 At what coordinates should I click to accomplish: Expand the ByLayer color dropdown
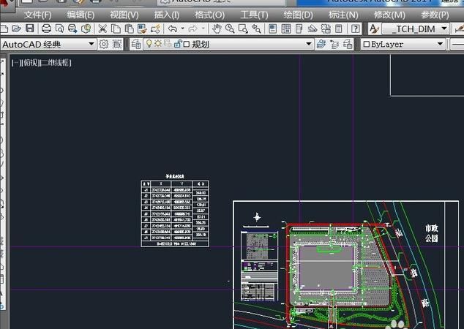(440, 44)
